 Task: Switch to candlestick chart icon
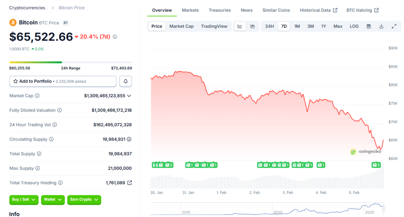(252, 26)
